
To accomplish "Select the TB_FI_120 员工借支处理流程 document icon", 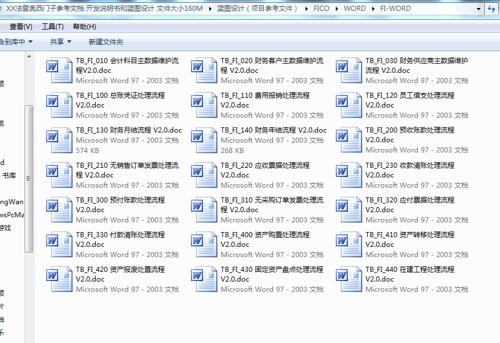I will pos(349,105).
